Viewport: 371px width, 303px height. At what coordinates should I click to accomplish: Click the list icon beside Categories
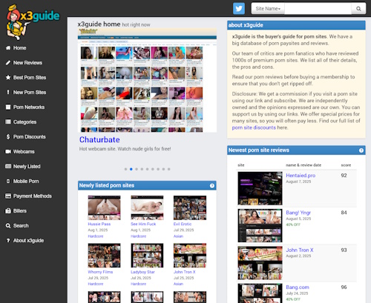click(x=8, y=121)
